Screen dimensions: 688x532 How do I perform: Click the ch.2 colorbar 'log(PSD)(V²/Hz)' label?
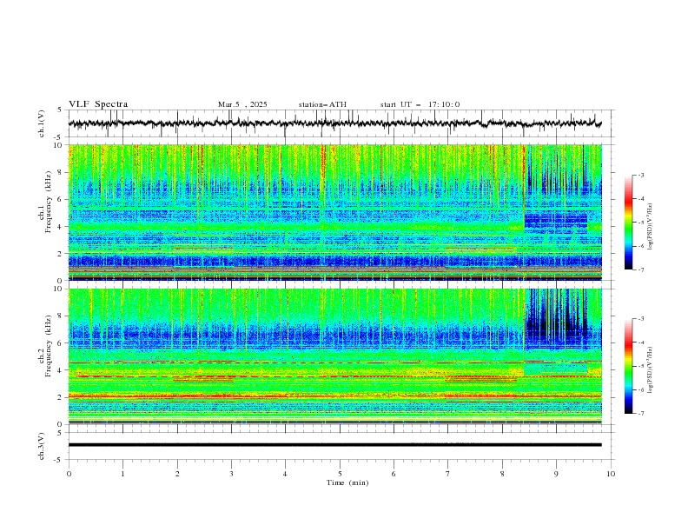point(650,369)
